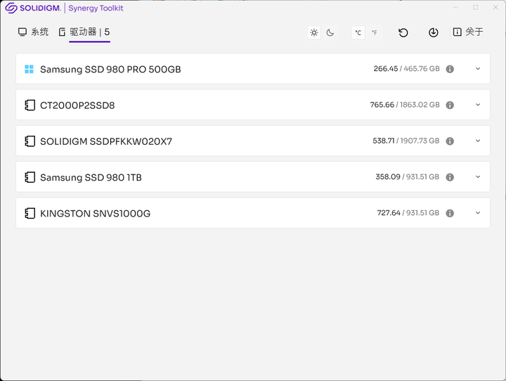Switch to dark theme moon icon
The image size is (506, 381).
click(x=330, y=32)
